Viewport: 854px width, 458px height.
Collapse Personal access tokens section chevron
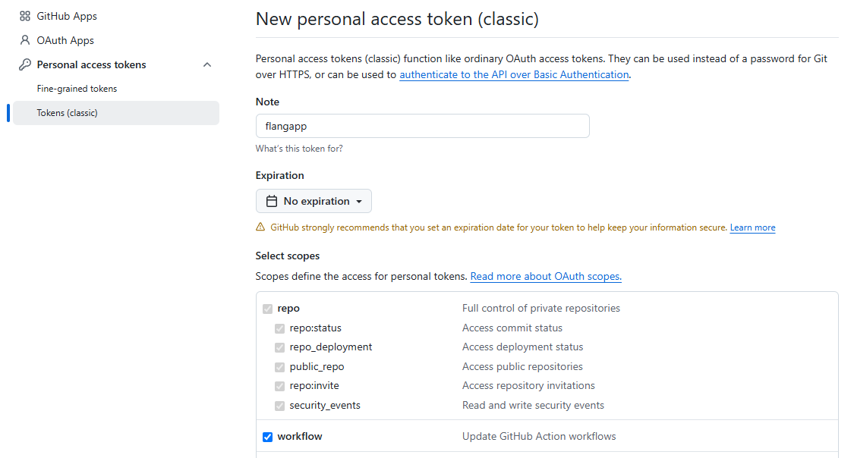[207, 64]
